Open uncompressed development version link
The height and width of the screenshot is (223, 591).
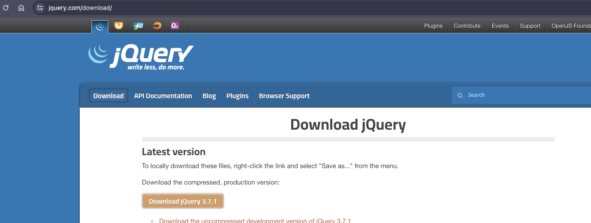255,220
